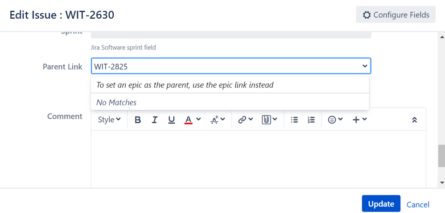Click the Comment label

65,116
